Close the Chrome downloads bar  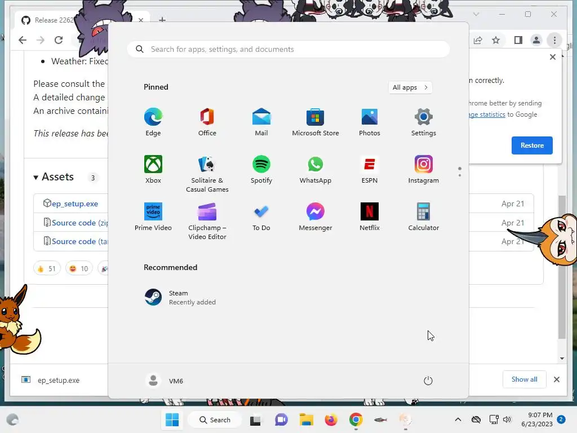(557, 379)
